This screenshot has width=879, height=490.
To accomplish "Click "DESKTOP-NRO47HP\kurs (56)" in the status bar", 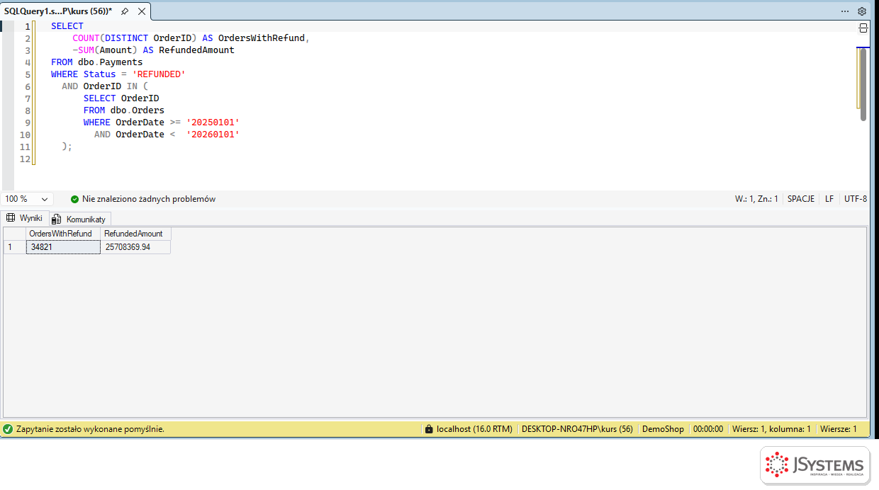I will (577, 429).
